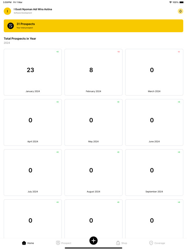This screenshot has height=250, width=187.
Task: Open the 31 Prospects yellow banner
Action: [x=93, y=26]
